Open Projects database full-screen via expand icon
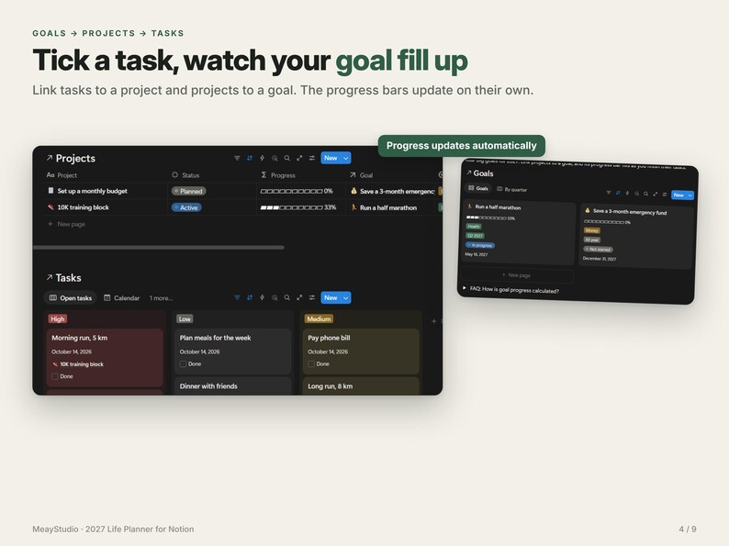Viewport: 729px width, 546px height. point(299,158)
